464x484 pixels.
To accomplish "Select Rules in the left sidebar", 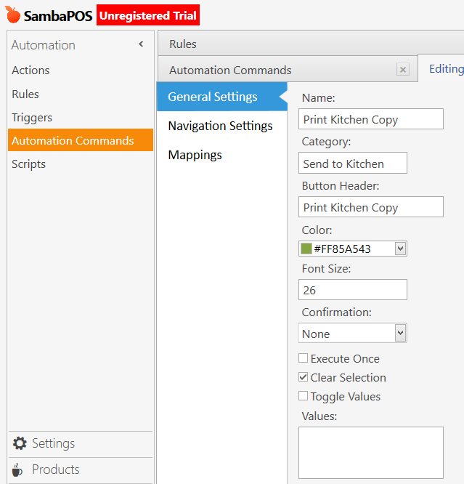I will tap(25, 94).
